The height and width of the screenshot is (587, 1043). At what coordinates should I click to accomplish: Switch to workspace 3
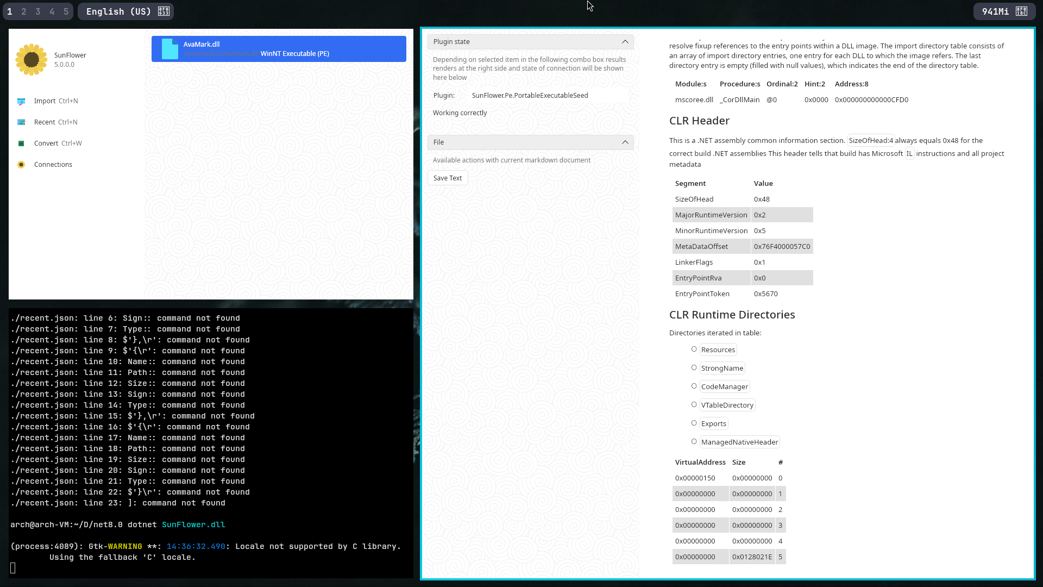pos(38,11)
